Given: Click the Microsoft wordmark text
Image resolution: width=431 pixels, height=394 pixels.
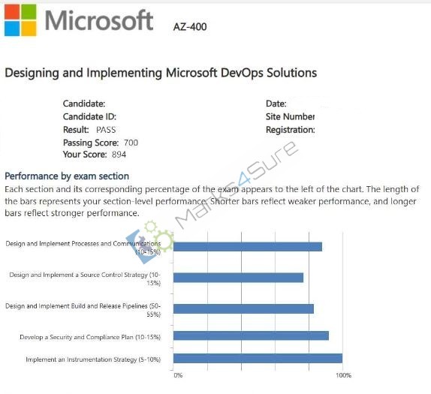Looking at the screenshot, I should [99, 20].
